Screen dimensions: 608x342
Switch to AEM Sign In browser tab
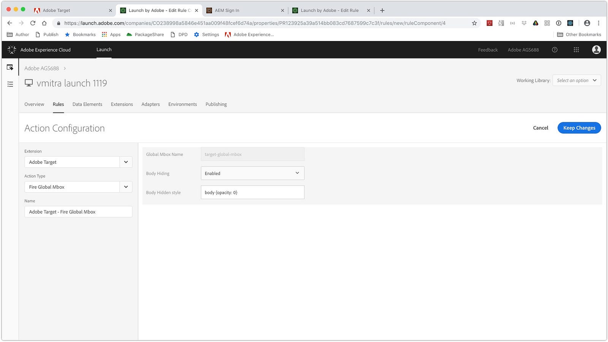pos(245,10)
